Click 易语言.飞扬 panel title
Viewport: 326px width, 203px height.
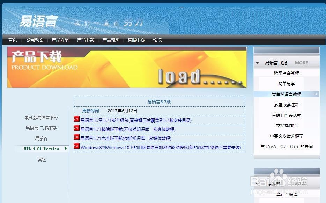click(276, 63)
